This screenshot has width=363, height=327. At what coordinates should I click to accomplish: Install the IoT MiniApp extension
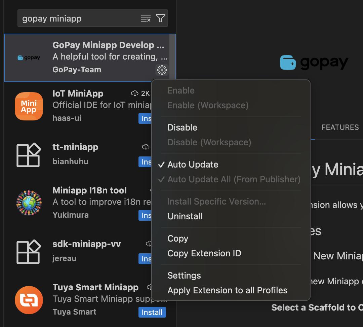[x=145, y=118]
